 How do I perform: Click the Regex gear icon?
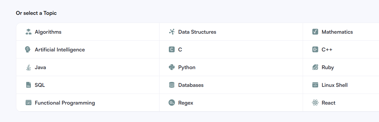(172, 103)
